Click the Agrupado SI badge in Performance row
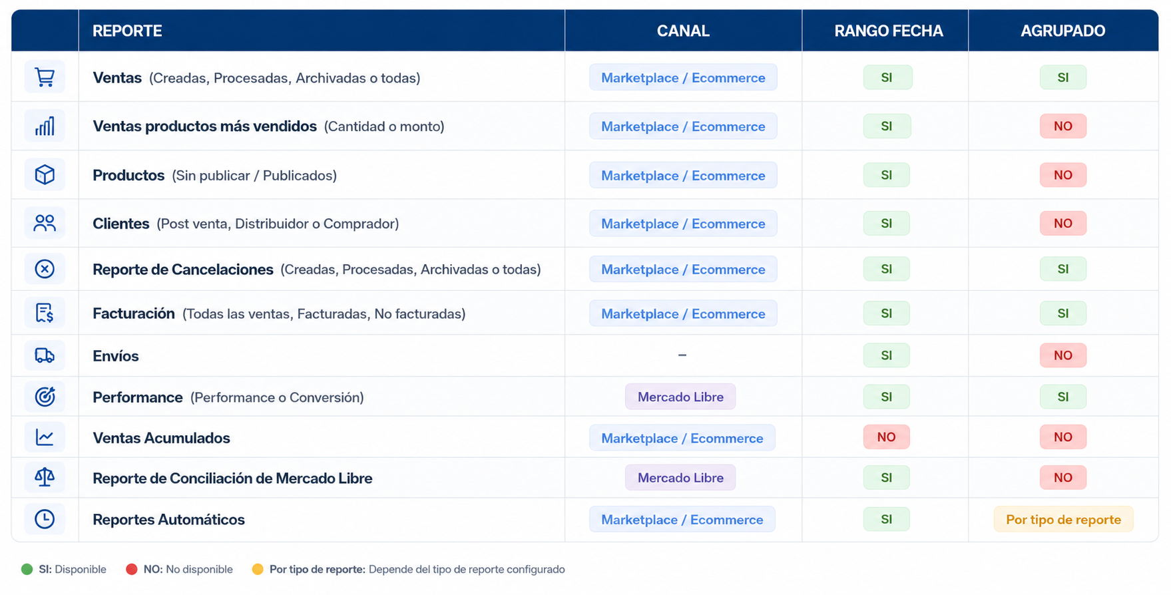Viewport: 1171px width, 595px height. point(1063,397)
